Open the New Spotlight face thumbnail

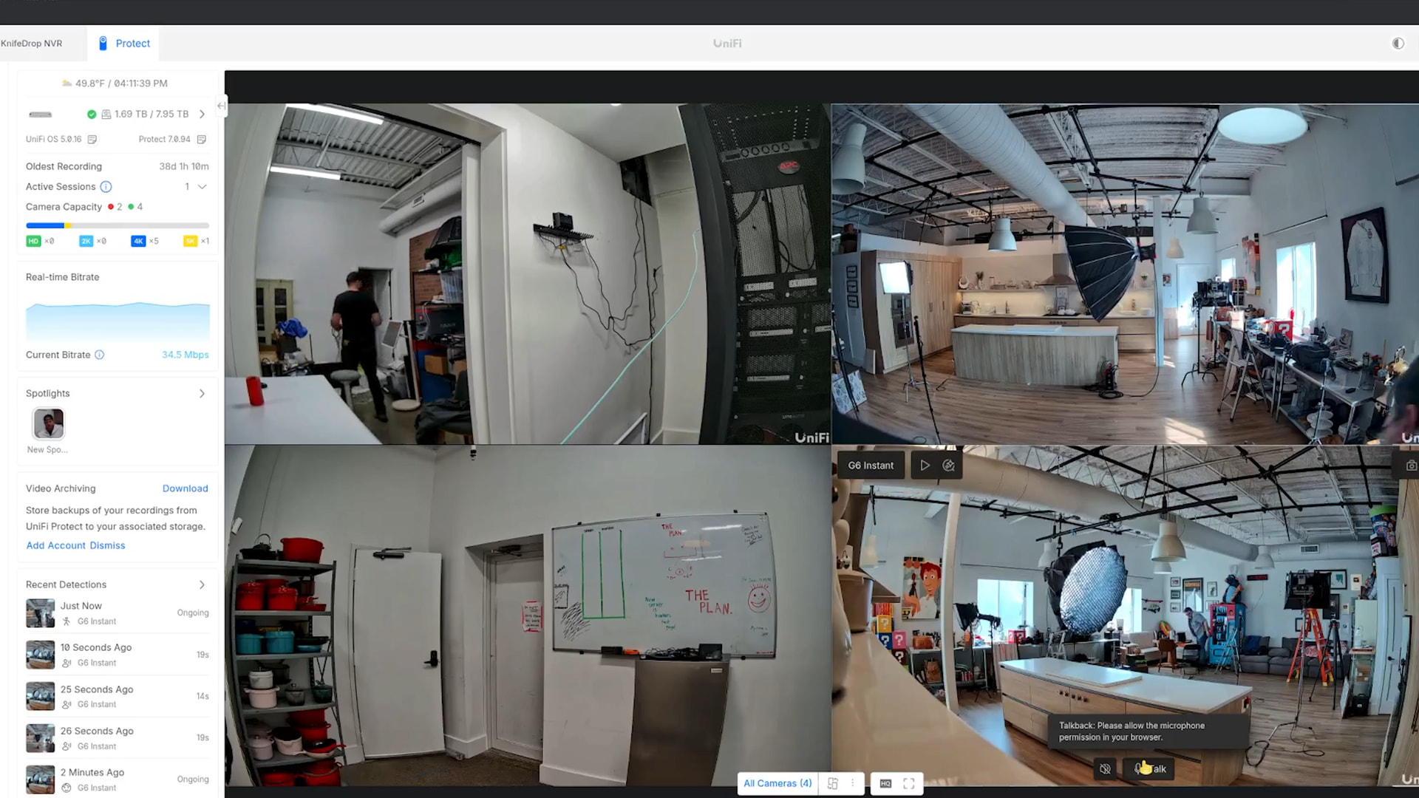[49, 423]
